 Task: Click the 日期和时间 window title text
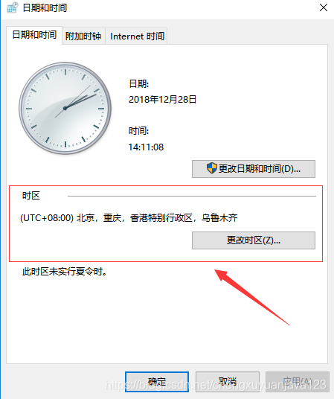45,8
